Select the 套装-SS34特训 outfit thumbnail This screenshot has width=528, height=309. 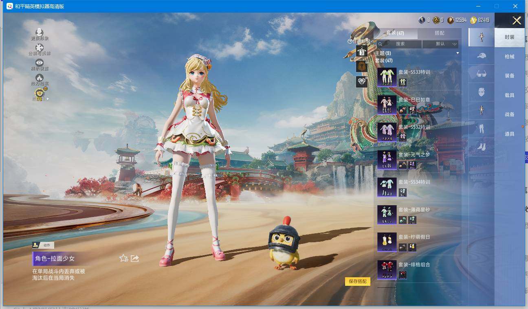pyautogui.click(x=387, y=187)
